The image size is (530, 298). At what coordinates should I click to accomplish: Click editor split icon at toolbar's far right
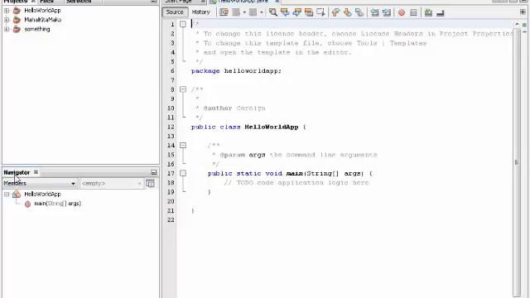523,12
